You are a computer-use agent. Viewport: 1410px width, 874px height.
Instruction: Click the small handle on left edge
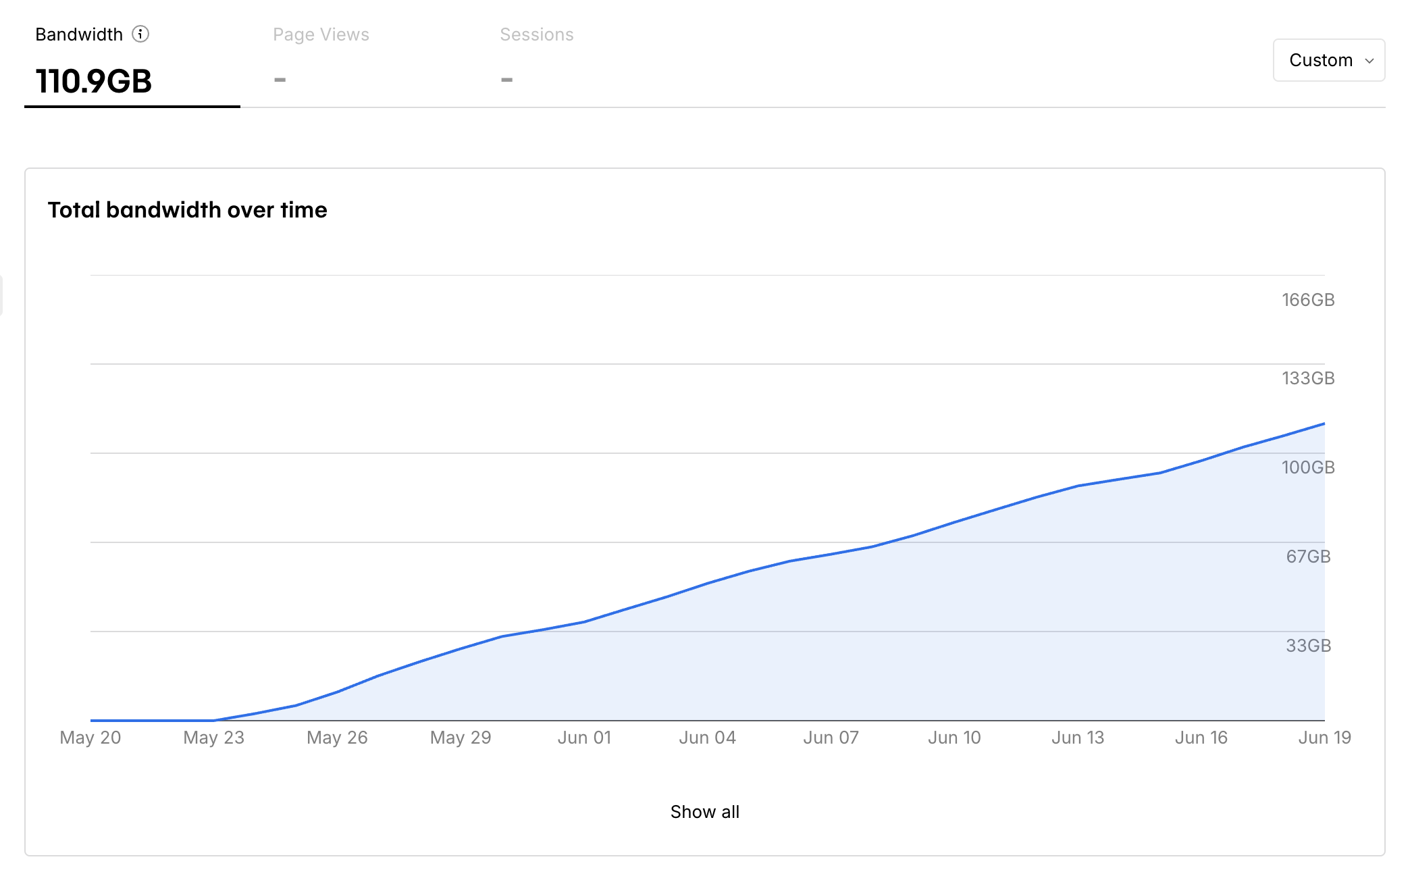tap(1, 295)
